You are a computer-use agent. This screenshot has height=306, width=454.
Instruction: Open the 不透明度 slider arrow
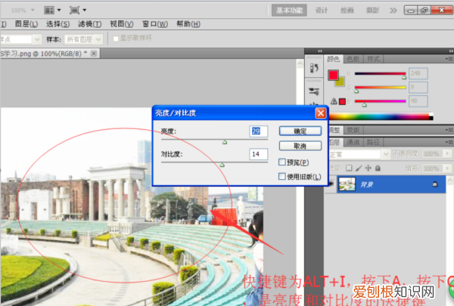[447, 153]
